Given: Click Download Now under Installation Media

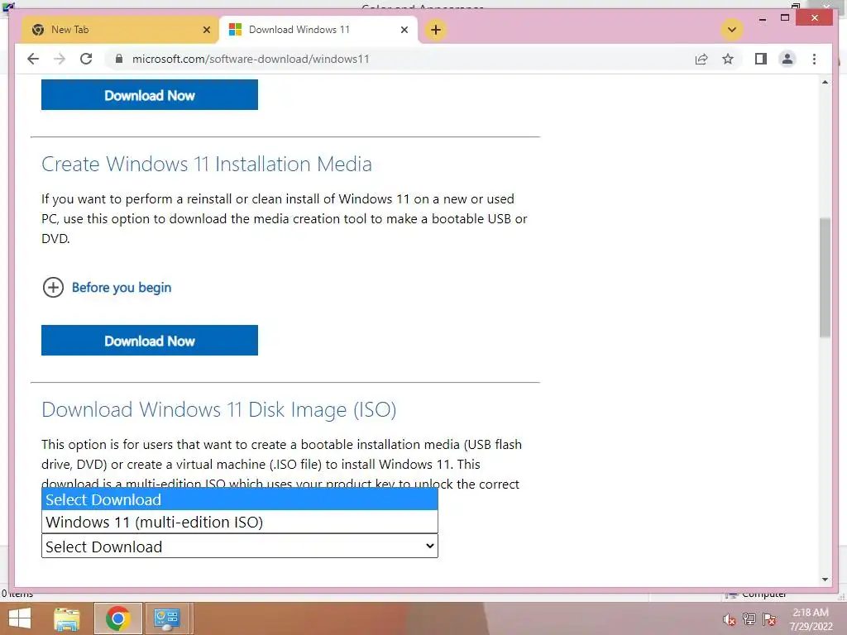Looking at the screenshot, I should pyautogui.click(x=150, y=340).
